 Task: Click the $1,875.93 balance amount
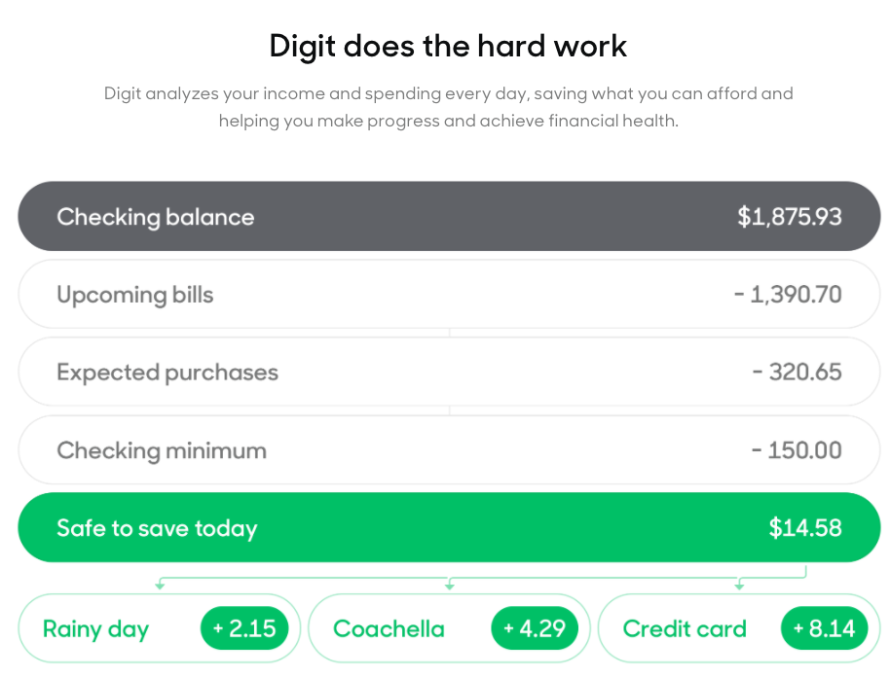tap(790, 217)
